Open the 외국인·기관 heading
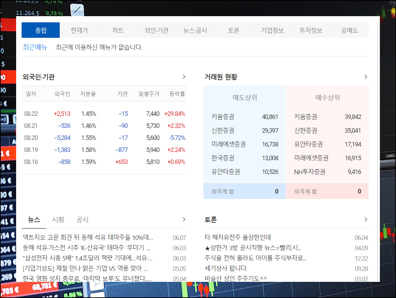This screenshot has height=298, width=396. [39, 77]
